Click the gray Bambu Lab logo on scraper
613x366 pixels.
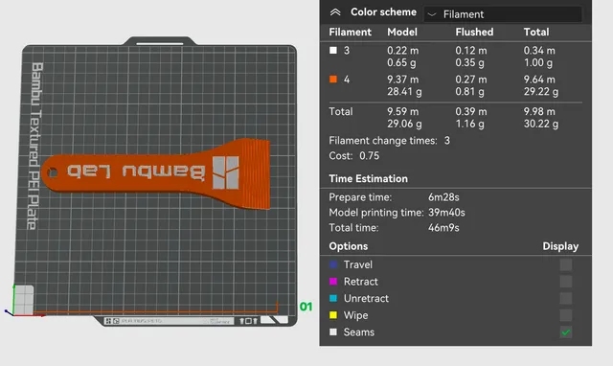[226, 172]
